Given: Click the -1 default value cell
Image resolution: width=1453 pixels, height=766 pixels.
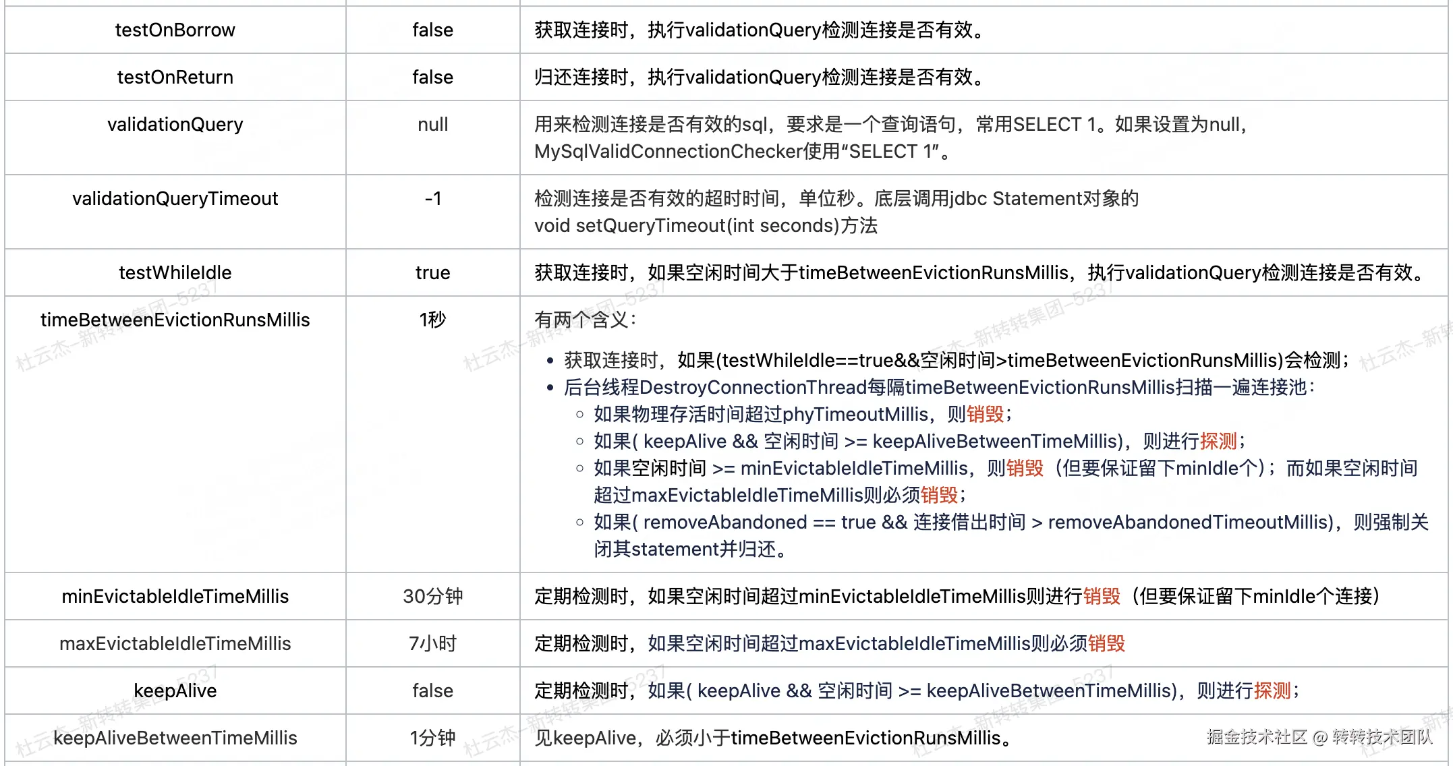Looking at the screenshot, I should [432, 199].
